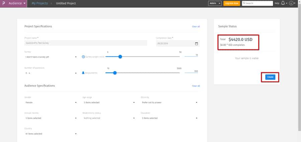The image size is (301, 142).
Task: Adjust the respondents slider handle
Action: pos(115,73)
